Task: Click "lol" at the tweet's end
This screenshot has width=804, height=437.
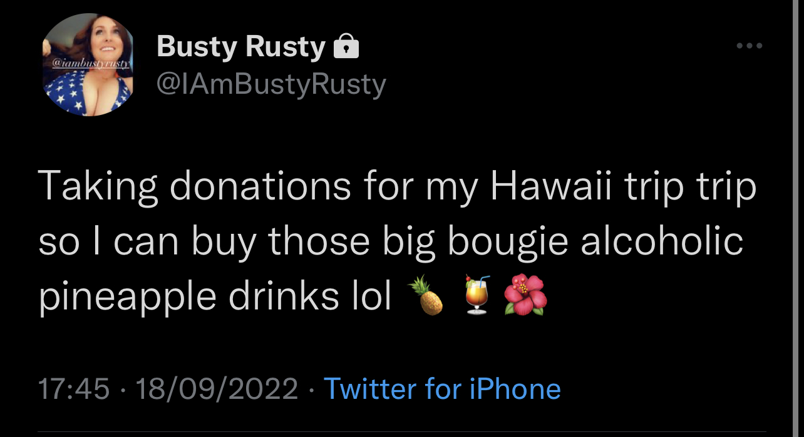Action: click(373, 294)
